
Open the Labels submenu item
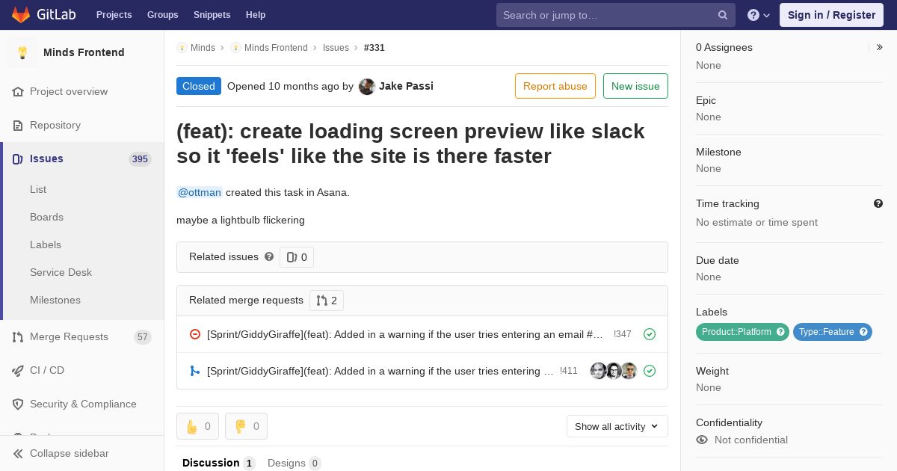tap(46, 244)
